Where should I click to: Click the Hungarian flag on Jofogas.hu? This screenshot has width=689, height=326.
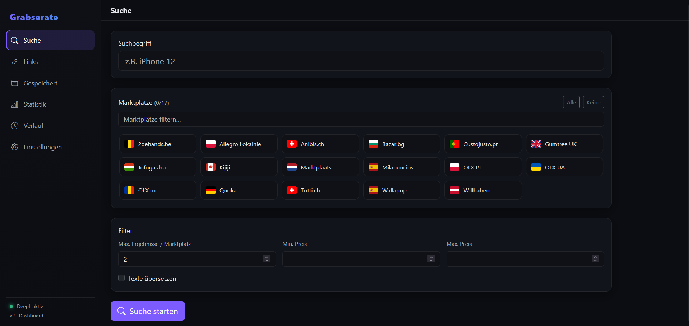pos(129,167)
